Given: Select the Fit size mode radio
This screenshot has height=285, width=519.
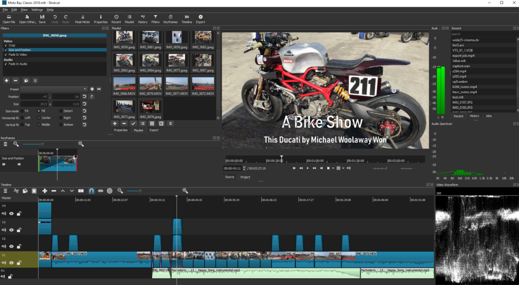Looking at the screenshot, I should pyautogui.click(x=22, y=111).
